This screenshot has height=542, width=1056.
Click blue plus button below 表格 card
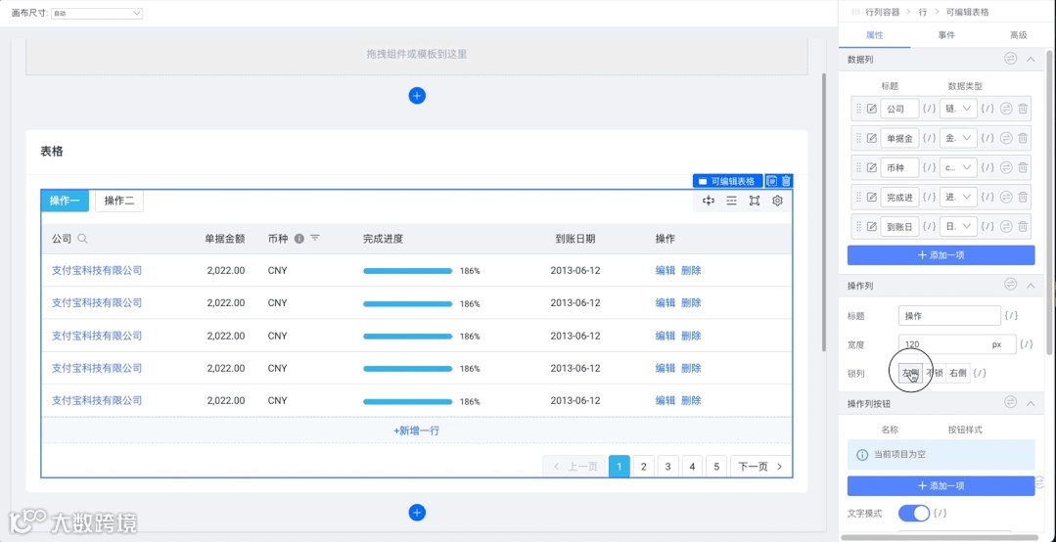tap(417, 513)
